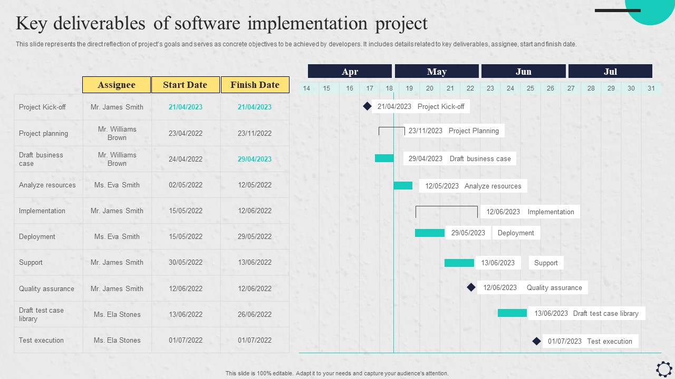This screenshot has width=675, height=379.
Task: Select the Apr month header
Action: [x=350, y=71]
